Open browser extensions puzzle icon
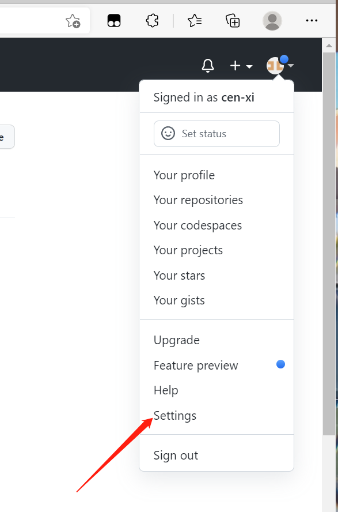Viewport: 338px width, 512px height. [x=152, y=21]
